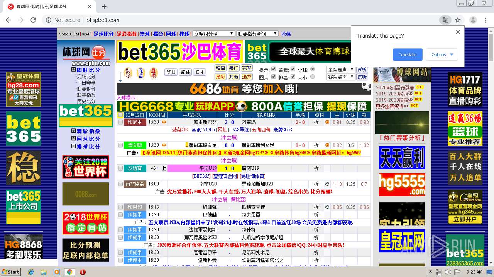The image size is (494, 277).
Task: Open the 足彩指数 top menu item
Action: pos(127,34)
